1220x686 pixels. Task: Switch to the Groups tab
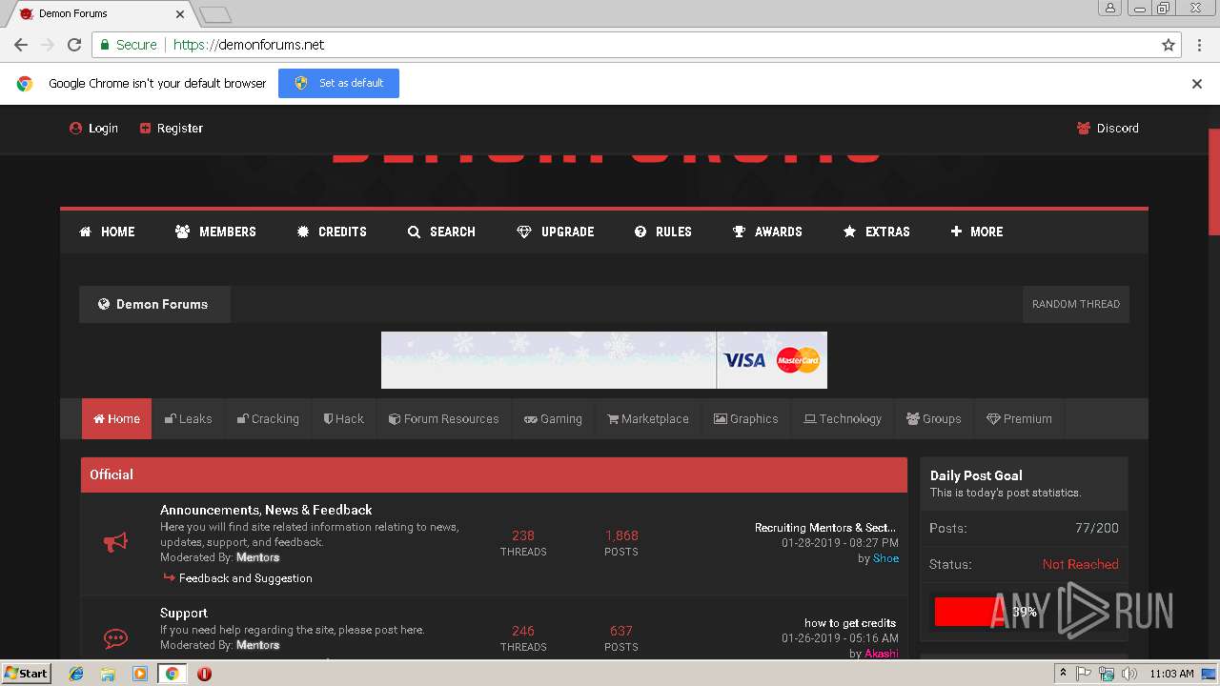(934, 418)
